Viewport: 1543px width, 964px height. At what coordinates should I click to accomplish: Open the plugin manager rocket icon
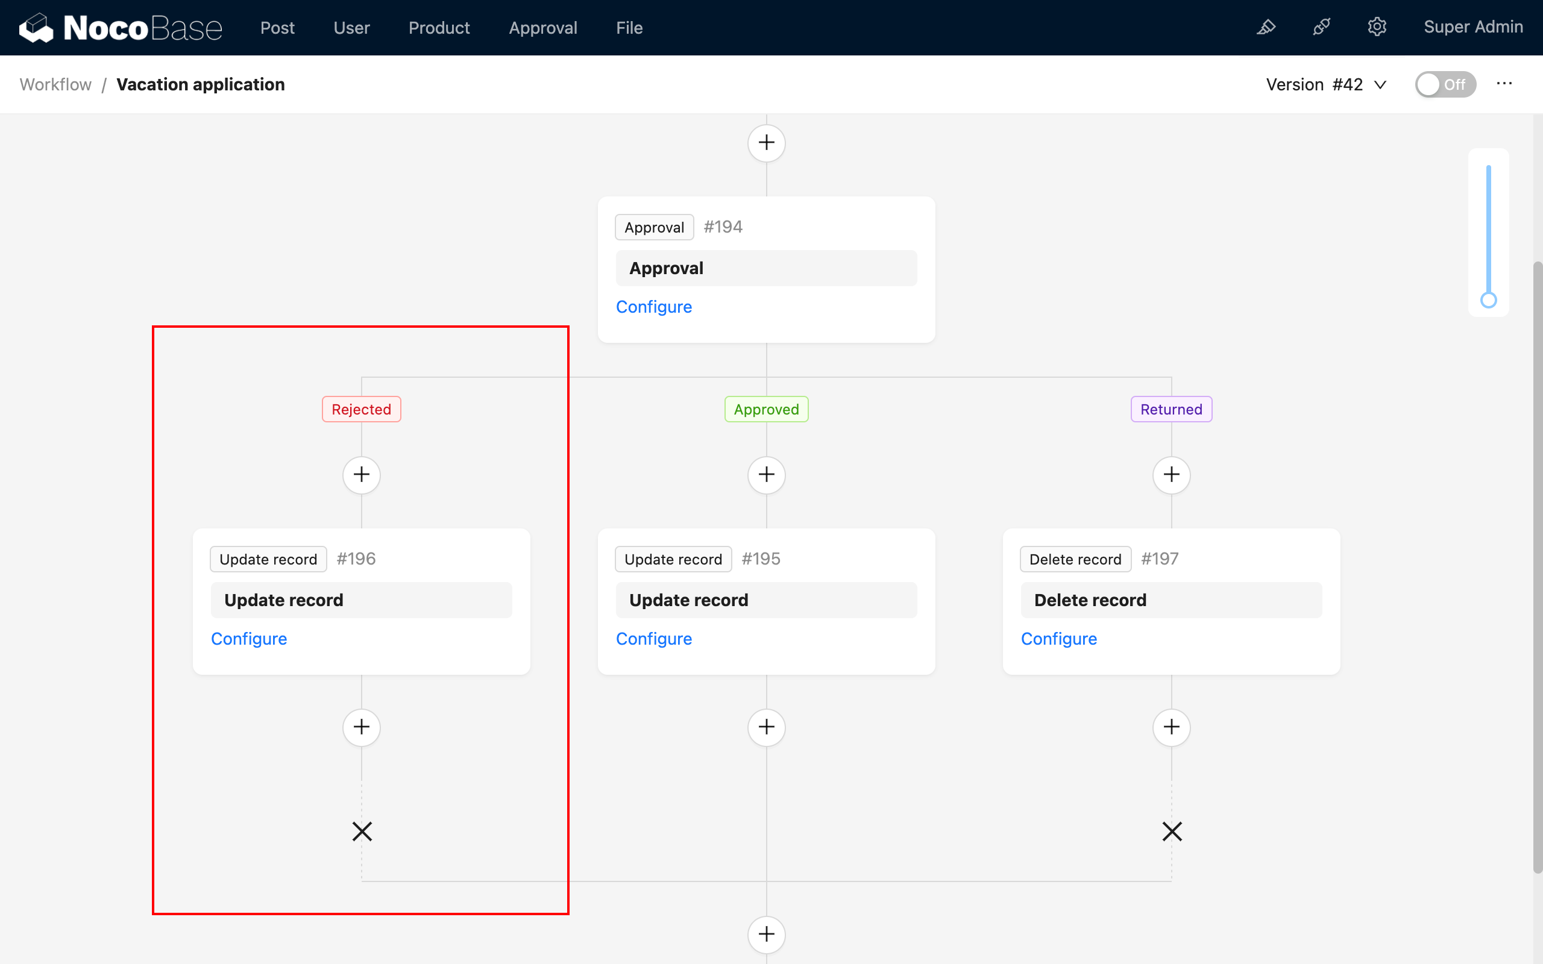(x=1321, y=28)
